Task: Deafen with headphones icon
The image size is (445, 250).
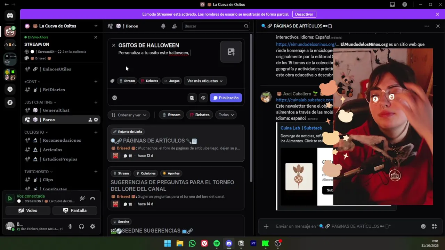Action: [x=81, y=226]
